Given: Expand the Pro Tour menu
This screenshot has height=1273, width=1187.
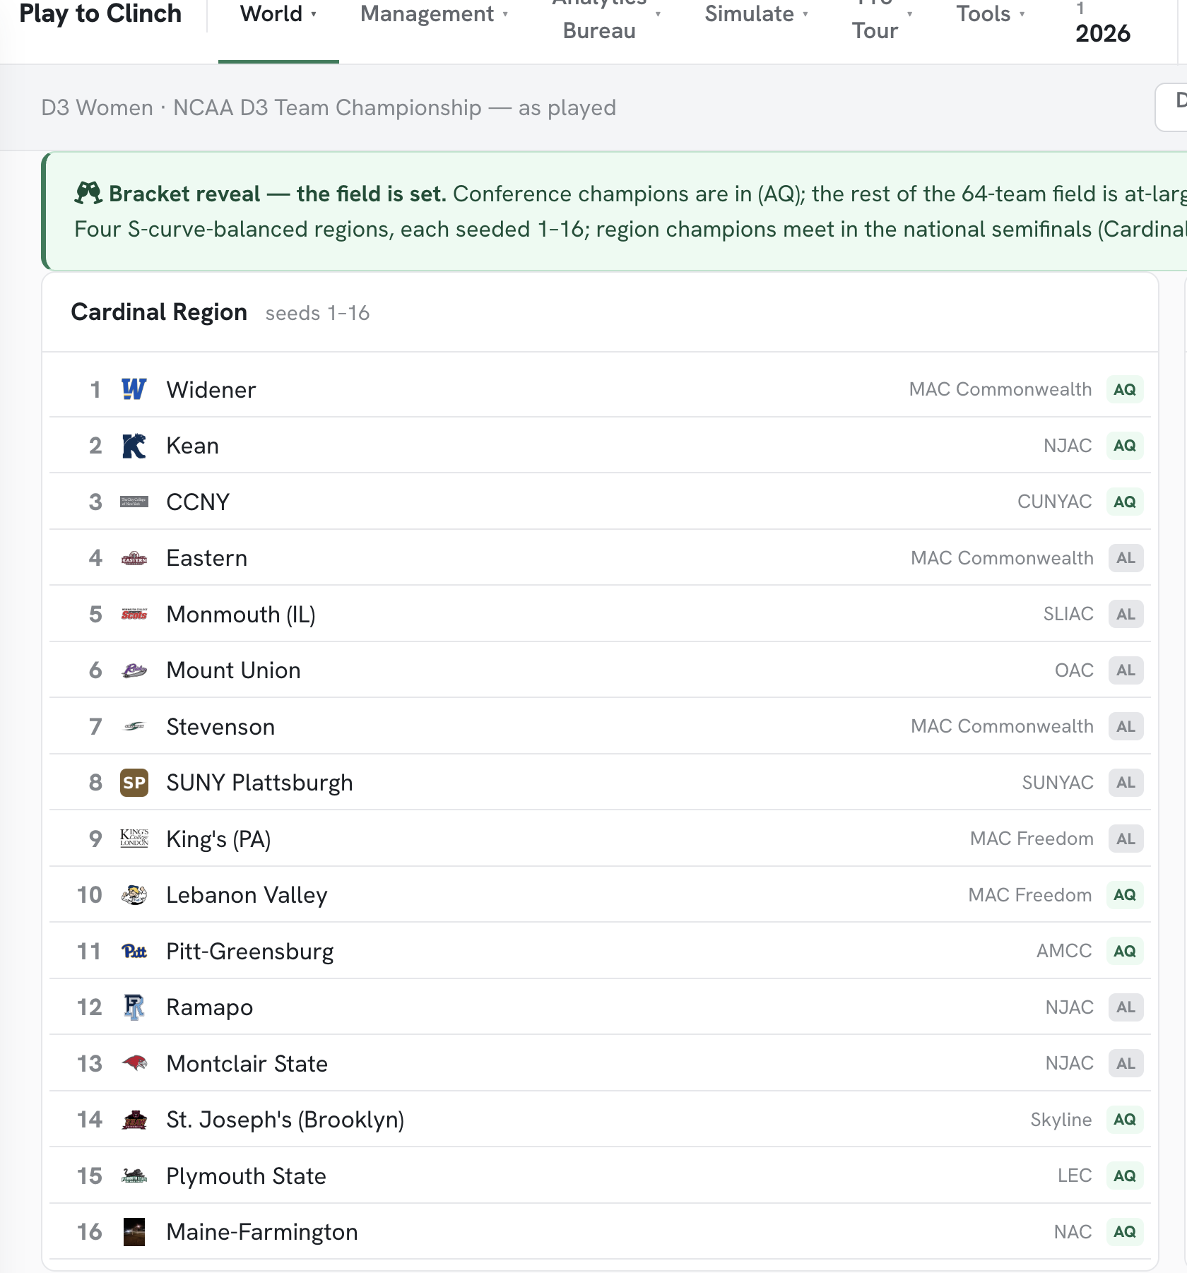Looking at the screenshot, I should tap(882, 18).
